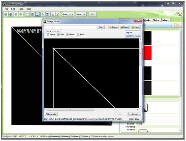The image size is (186, 141).
Task: Click the Export button in Image Editor
Action: coord(124,27)
